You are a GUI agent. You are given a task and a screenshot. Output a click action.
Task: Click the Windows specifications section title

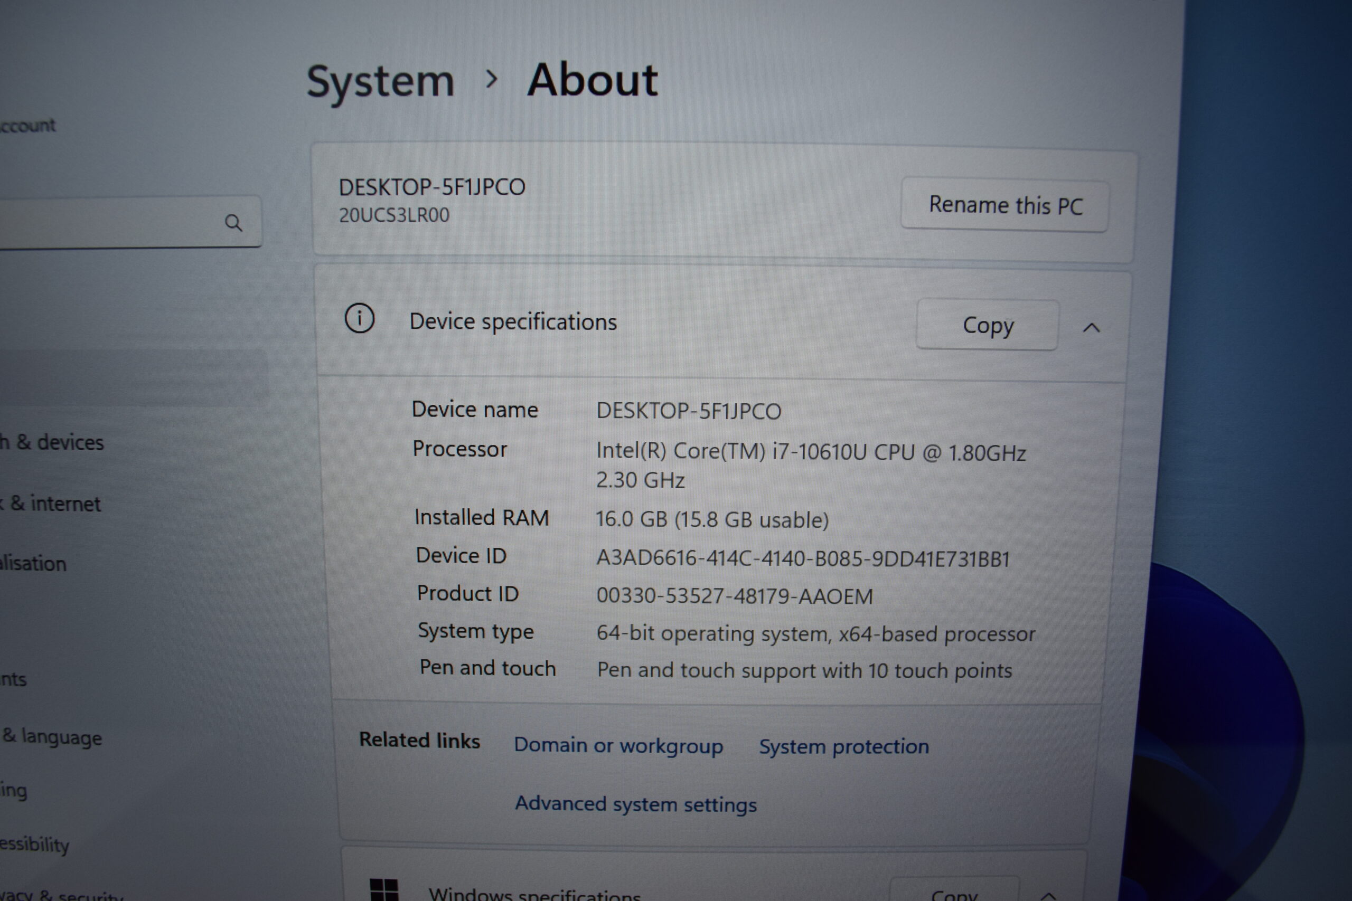coord(534,894)
